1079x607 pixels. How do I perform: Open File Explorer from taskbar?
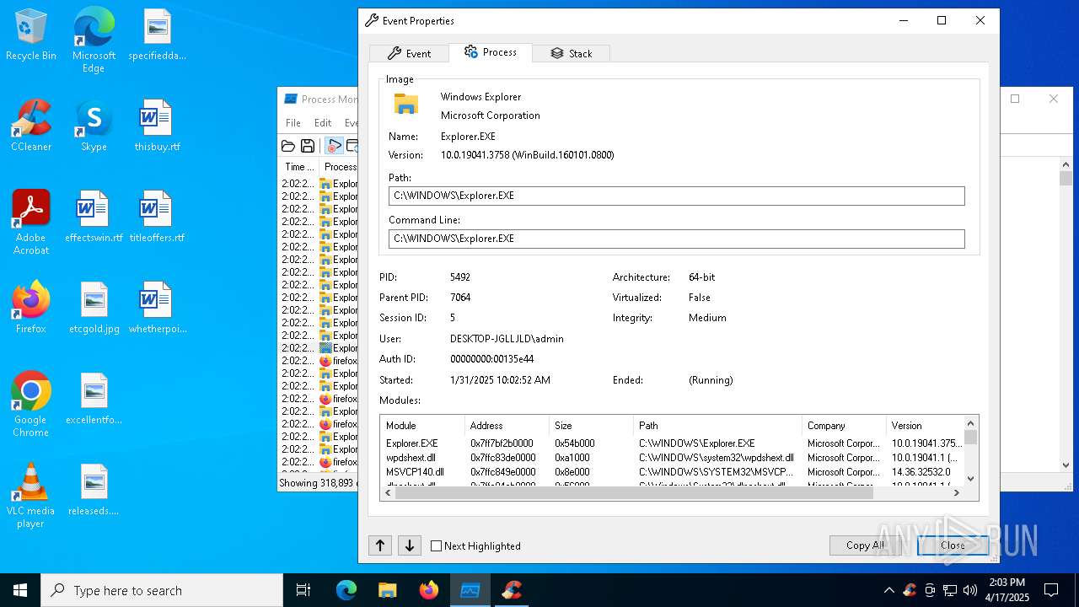click(x=388, y=590)
